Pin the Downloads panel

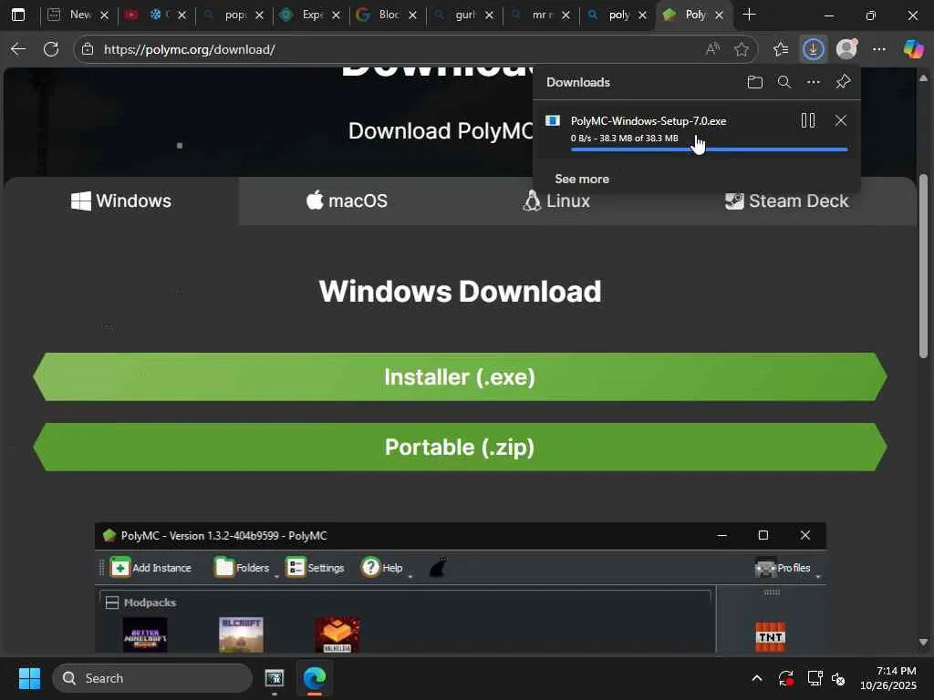pyautogui.click(x=843, y=82)
